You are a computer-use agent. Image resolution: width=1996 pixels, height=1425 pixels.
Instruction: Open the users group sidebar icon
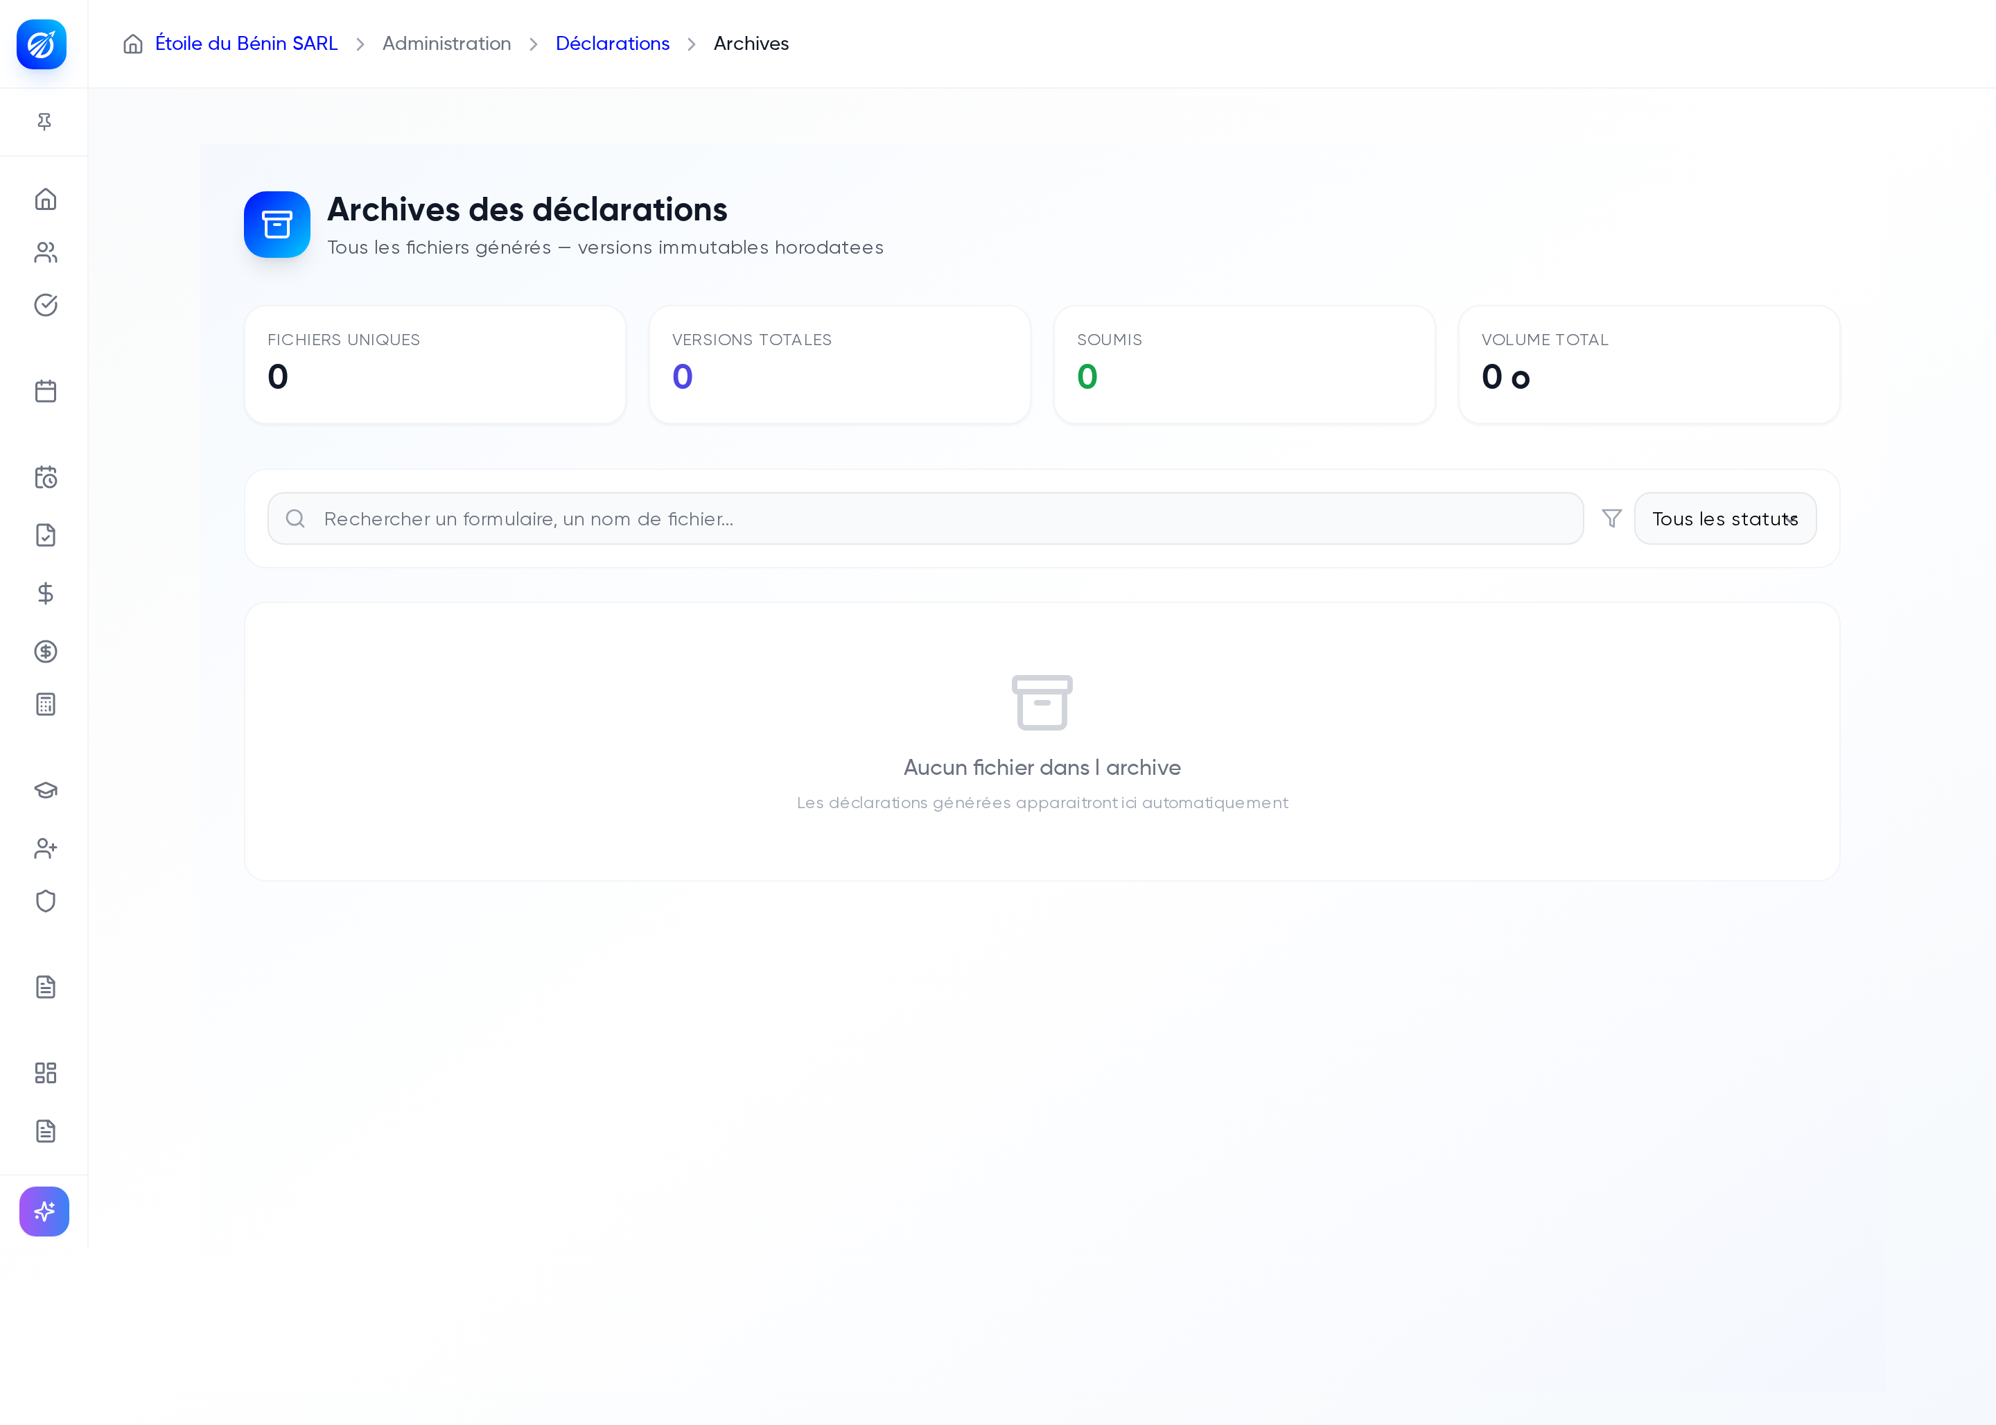point(46,252)
